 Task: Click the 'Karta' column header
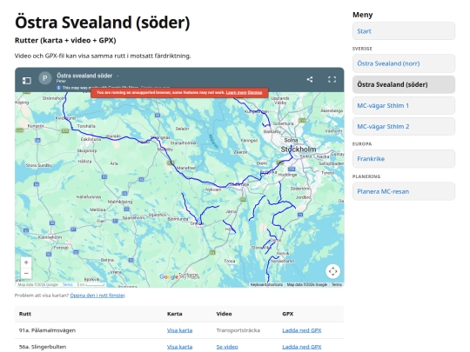[174, 314]
